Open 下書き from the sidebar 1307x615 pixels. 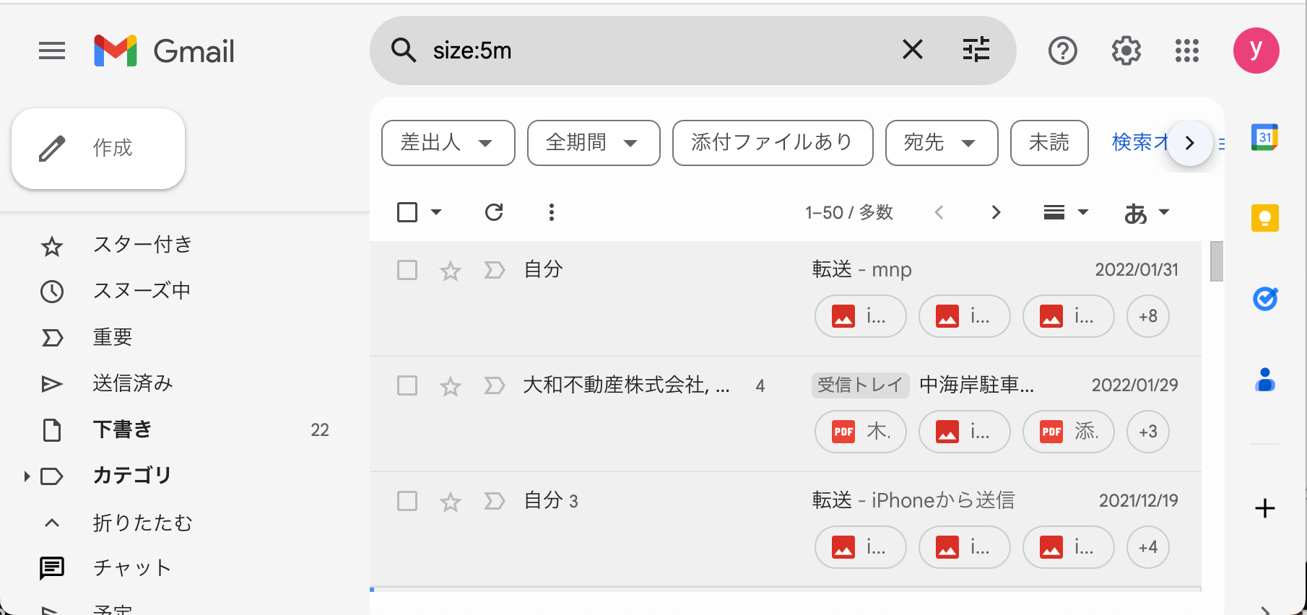[x=121, y=429]
